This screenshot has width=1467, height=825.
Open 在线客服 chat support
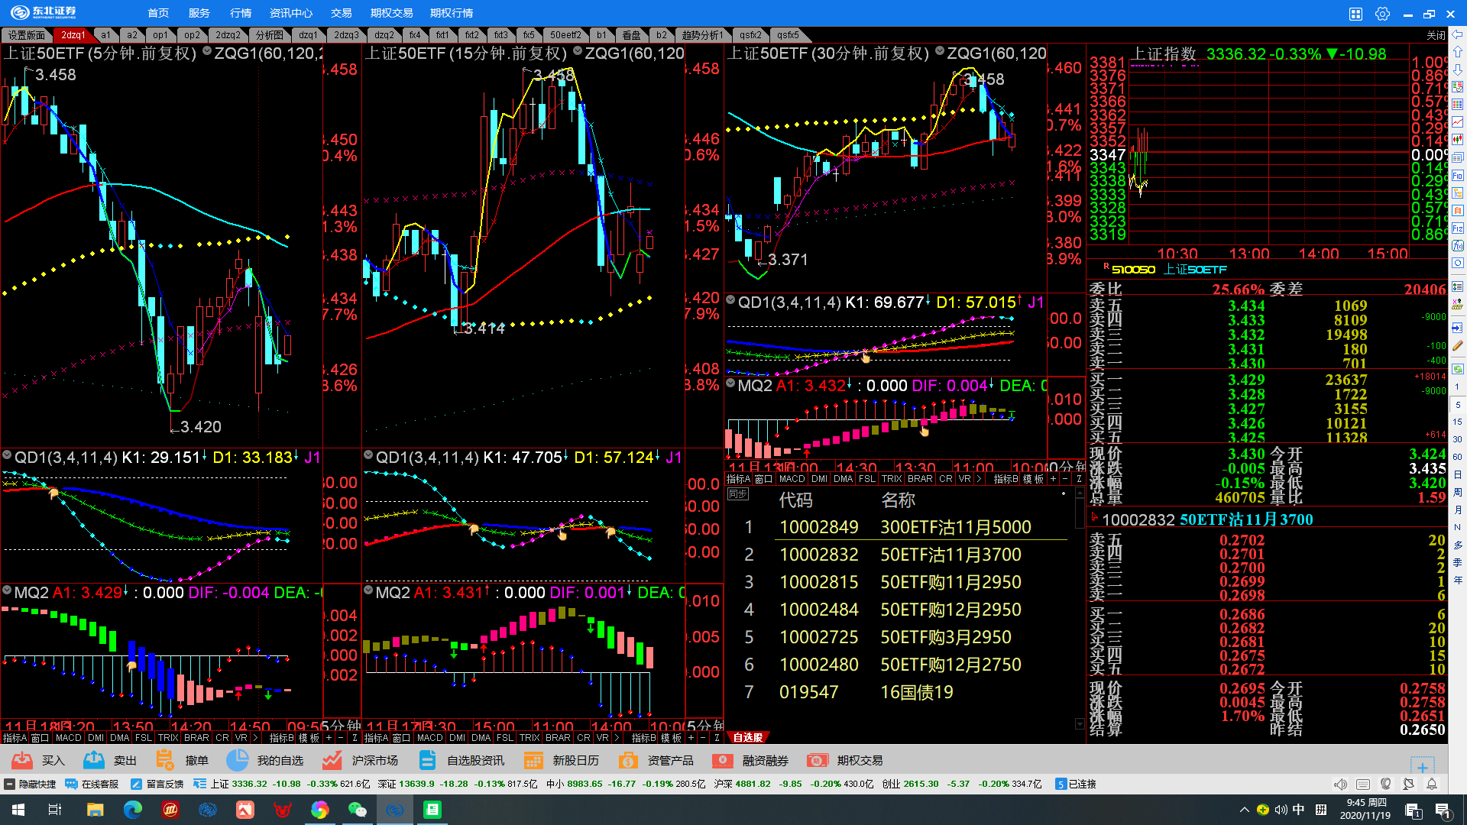(92, 784)
